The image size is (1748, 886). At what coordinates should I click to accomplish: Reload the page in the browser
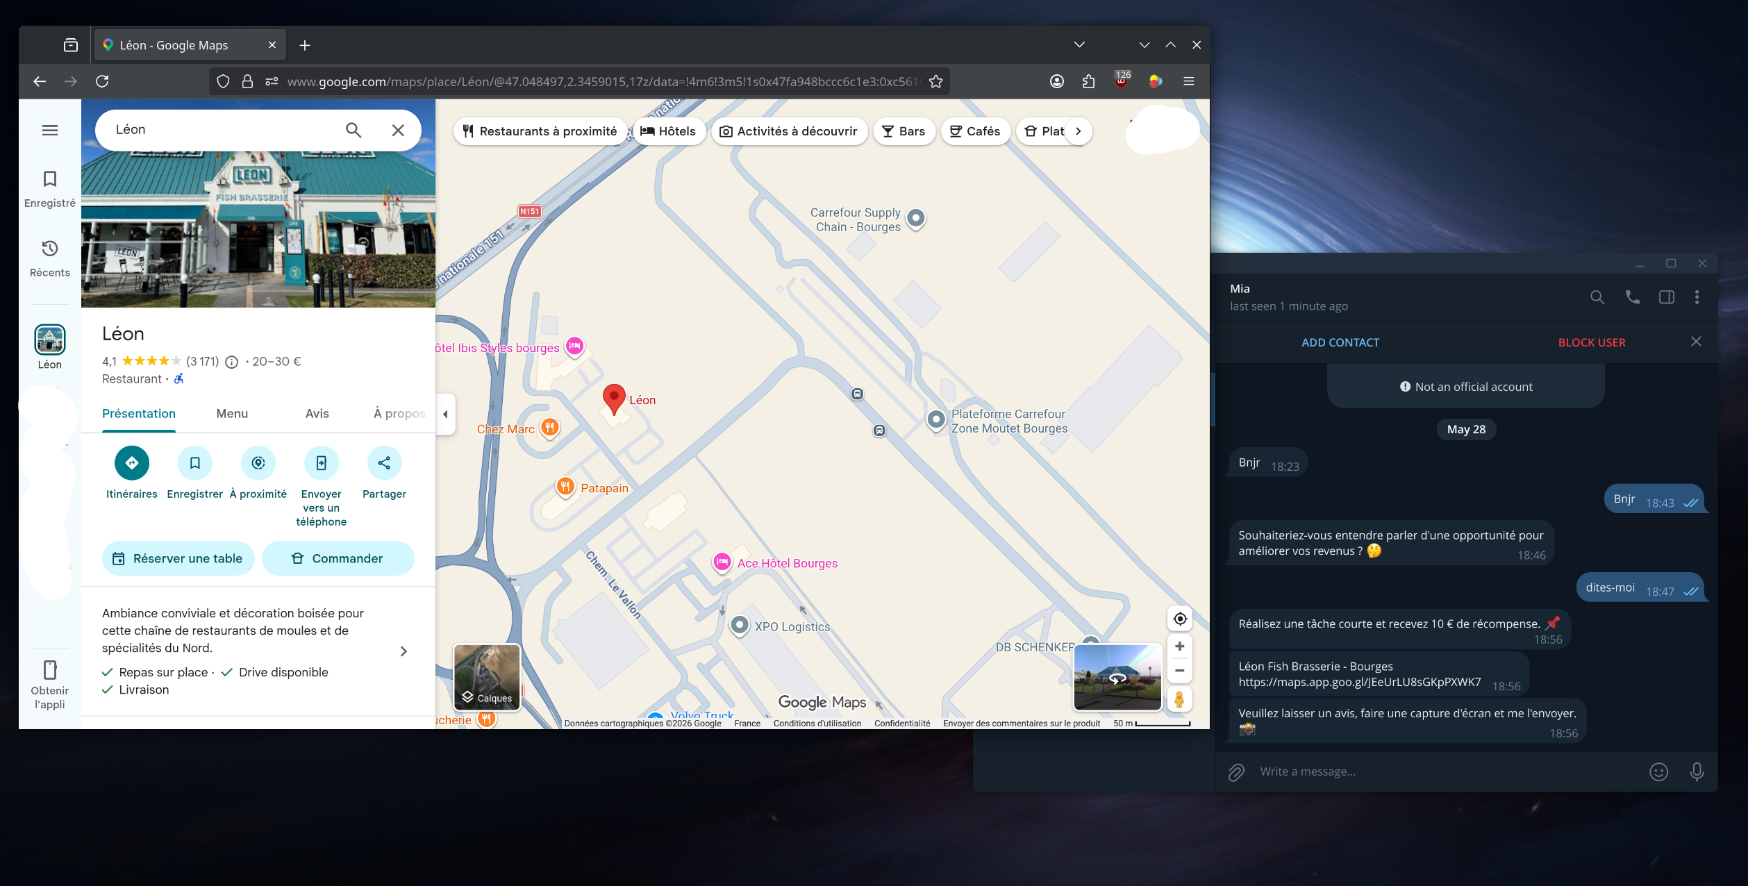pos(102,81)
